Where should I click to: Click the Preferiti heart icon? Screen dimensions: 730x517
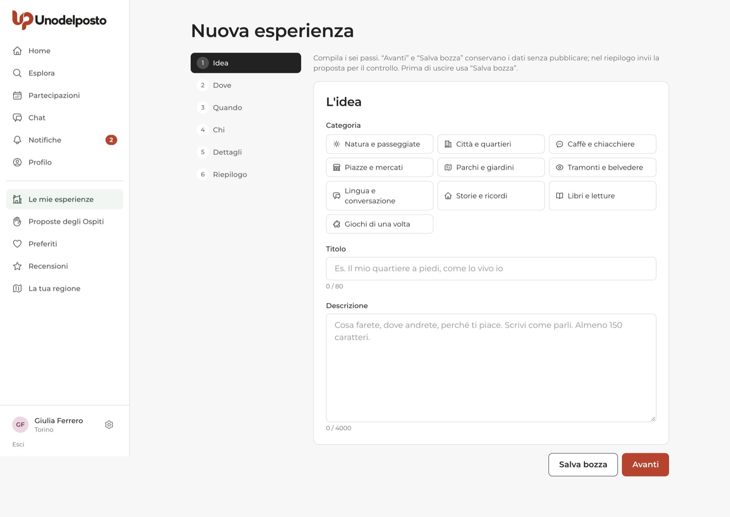click(17, 244)
